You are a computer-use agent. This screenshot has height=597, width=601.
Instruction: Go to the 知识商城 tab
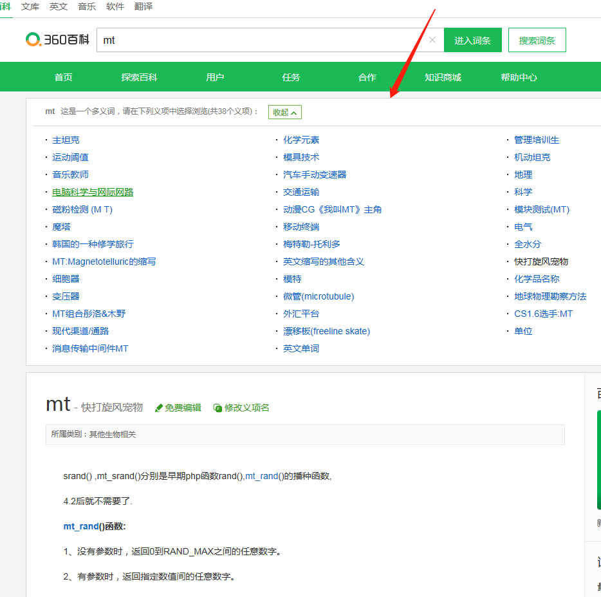point(443,77)
